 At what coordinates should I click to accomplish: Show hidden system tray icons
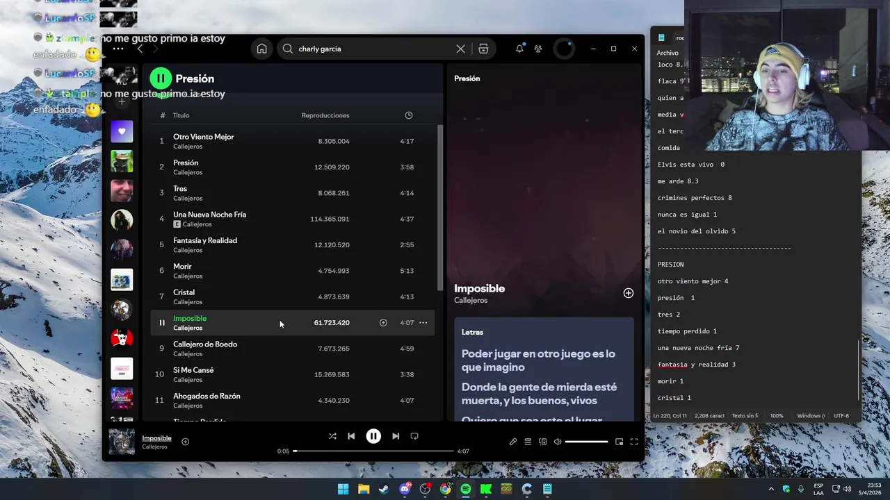click(x=770, y=489)
